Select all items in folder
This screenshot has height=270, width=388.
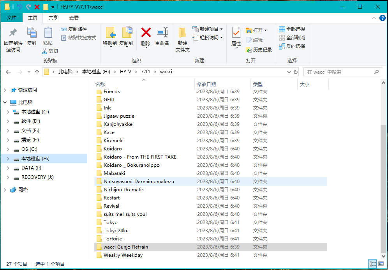292,29
